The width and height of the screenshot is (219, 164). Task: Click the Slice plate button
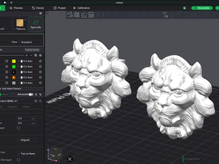pyautogui.click(x=204, y=8)
